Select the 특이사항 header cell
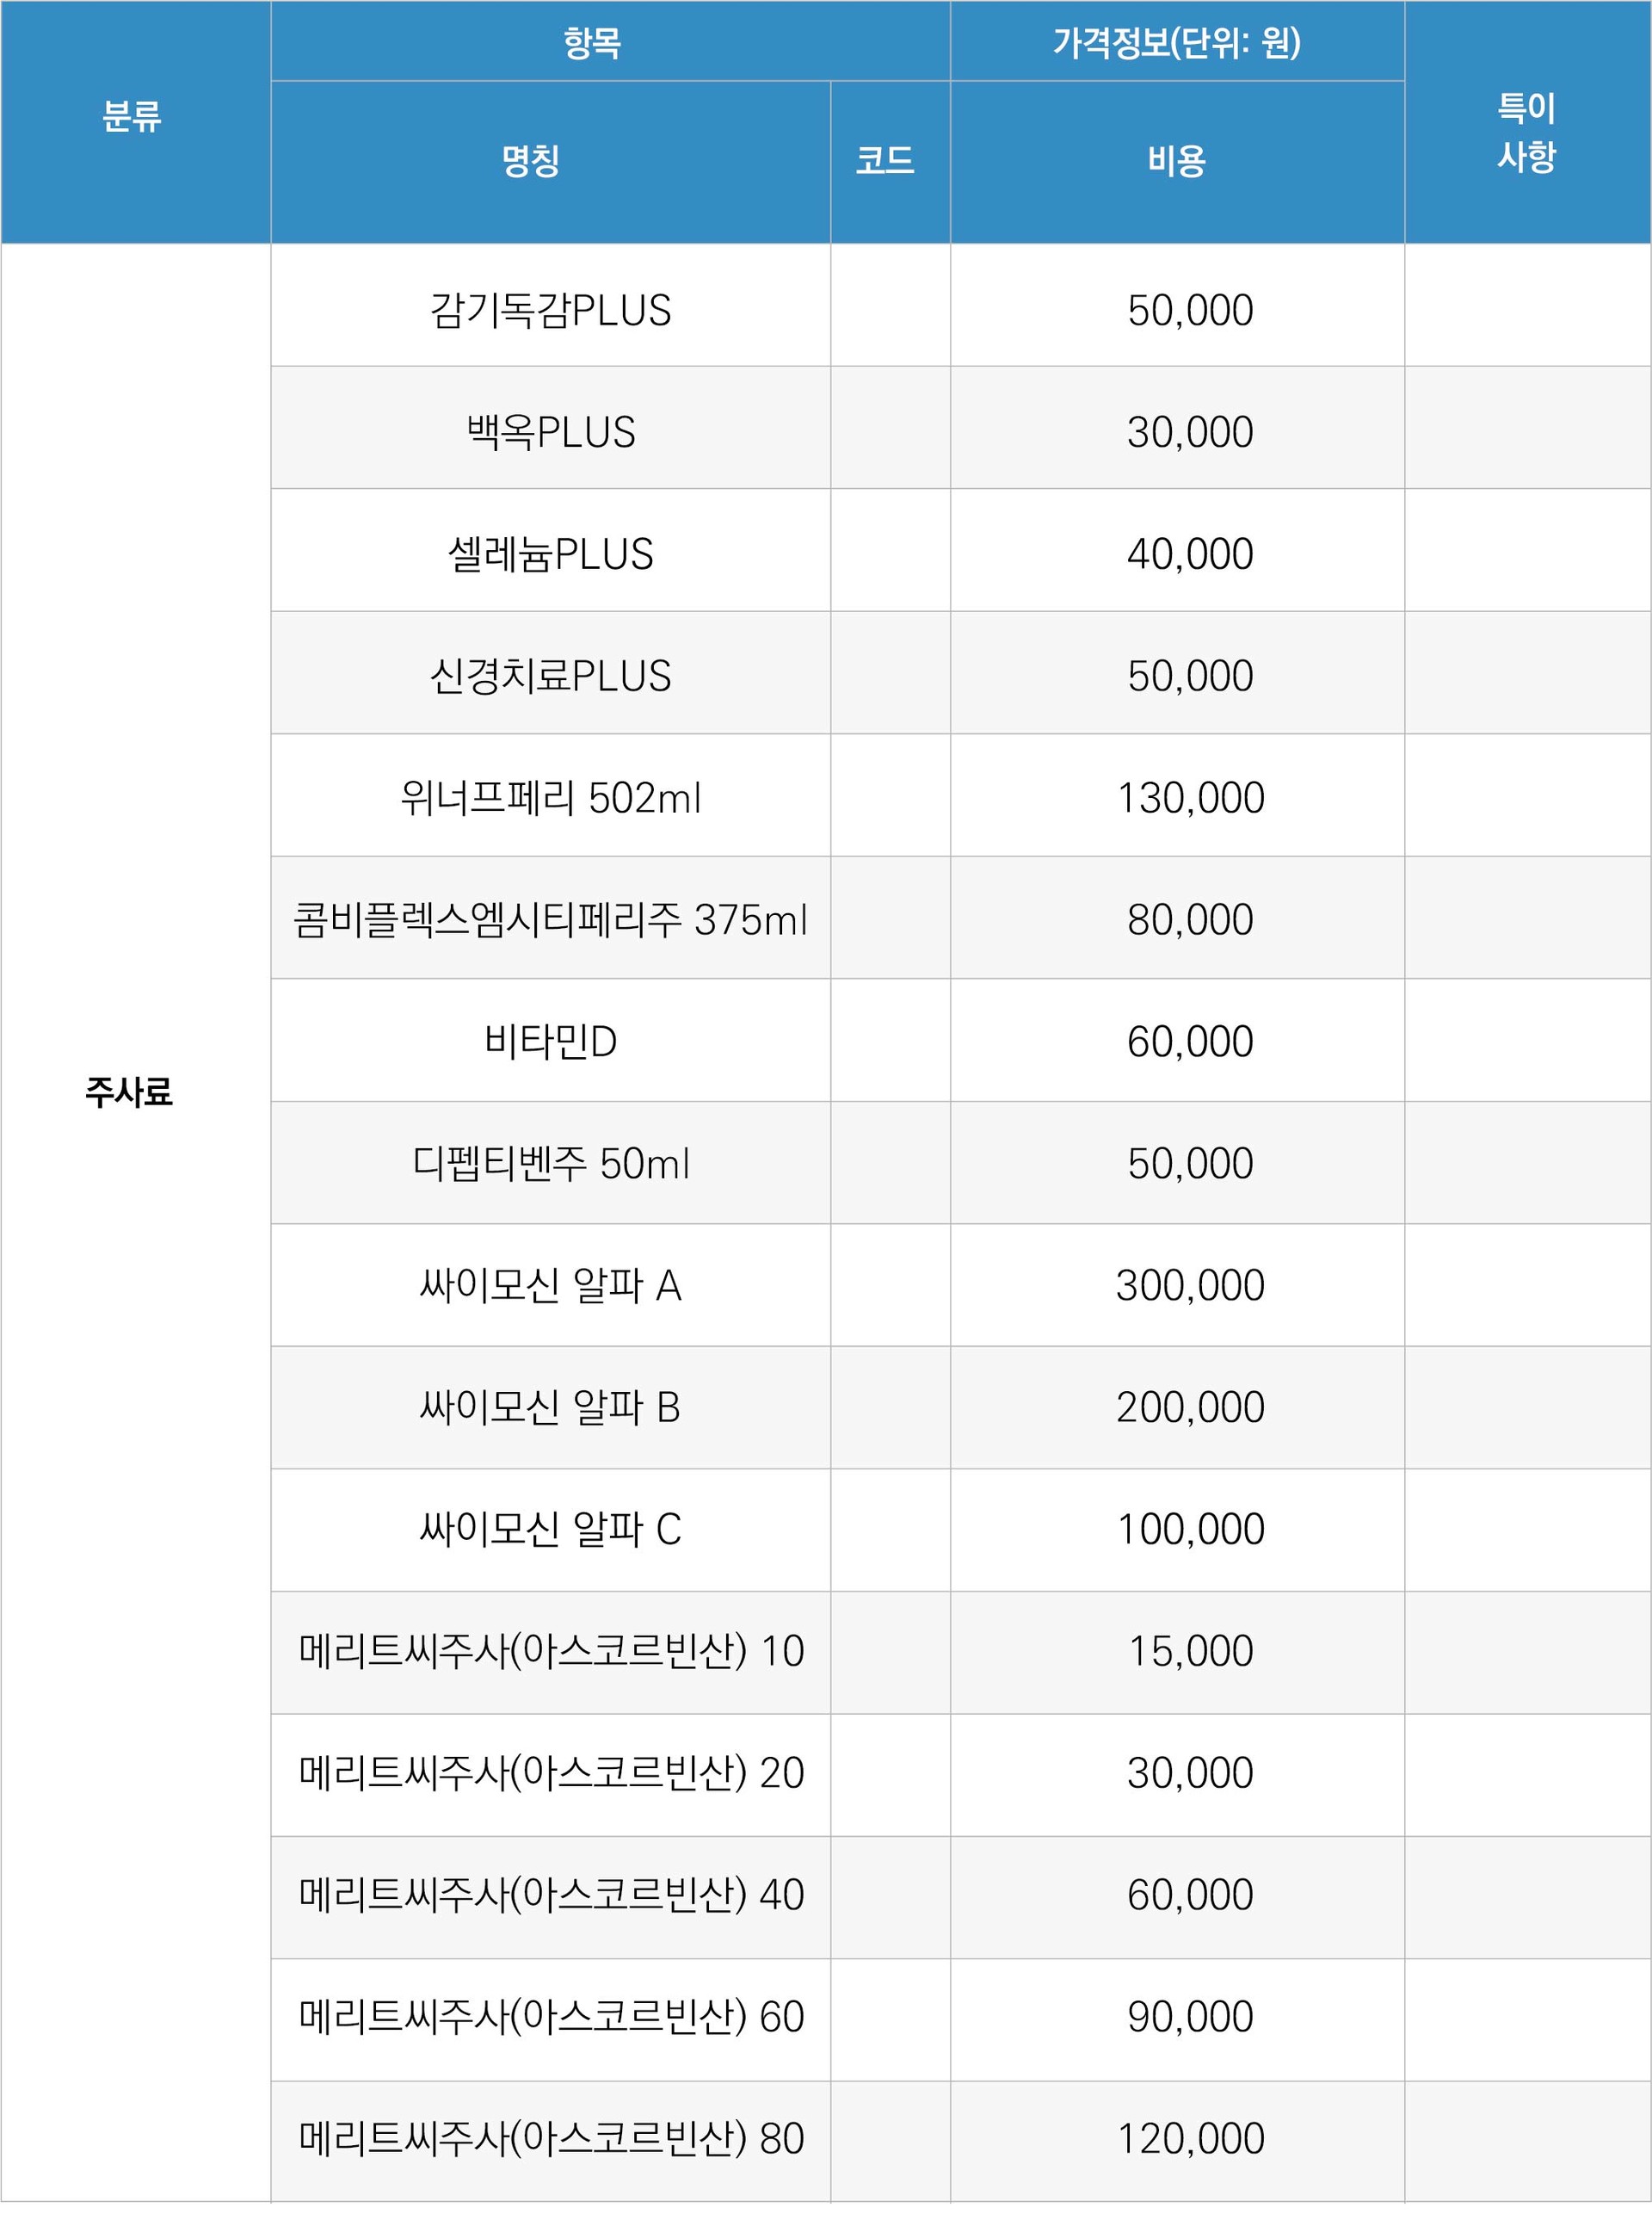 coord(1526,132)
